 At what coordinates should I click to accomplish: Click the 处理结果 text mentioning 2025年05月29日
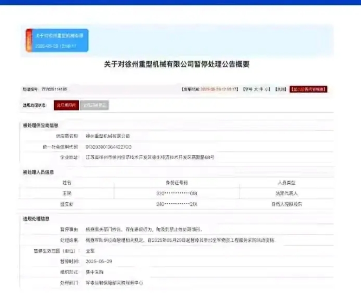pos(180,240)
